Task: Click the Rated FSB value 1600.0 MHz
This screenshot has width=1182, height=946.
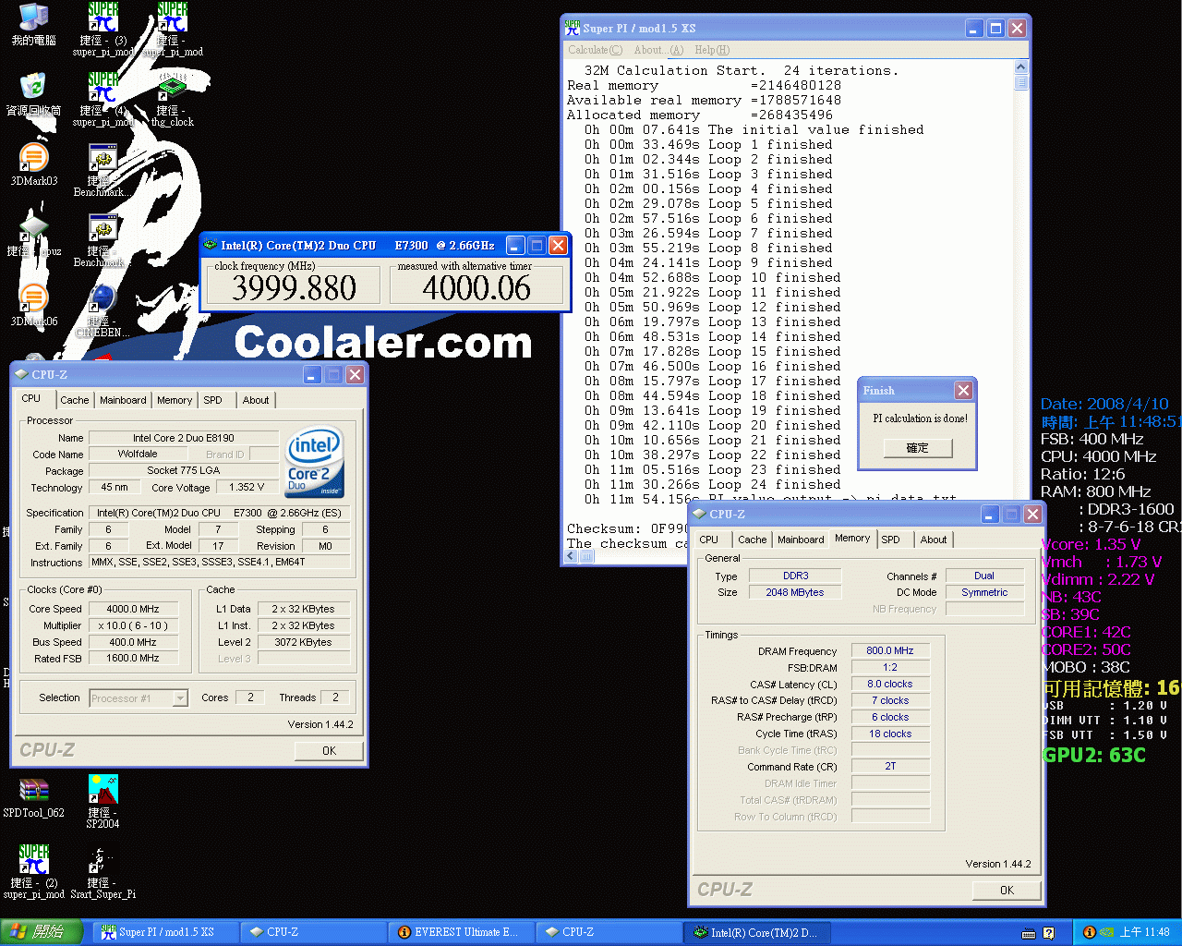Action: [133, 659]
